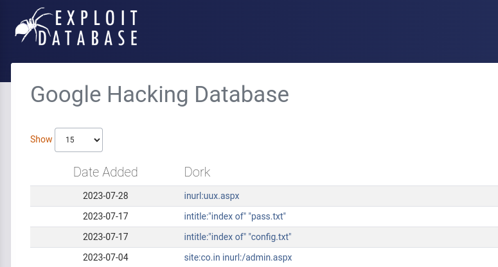Screen dimensions: 498x267
Task: Open the inurl:uux.aspx dork link
Action: pyautogui.click(x=211, y=196)
